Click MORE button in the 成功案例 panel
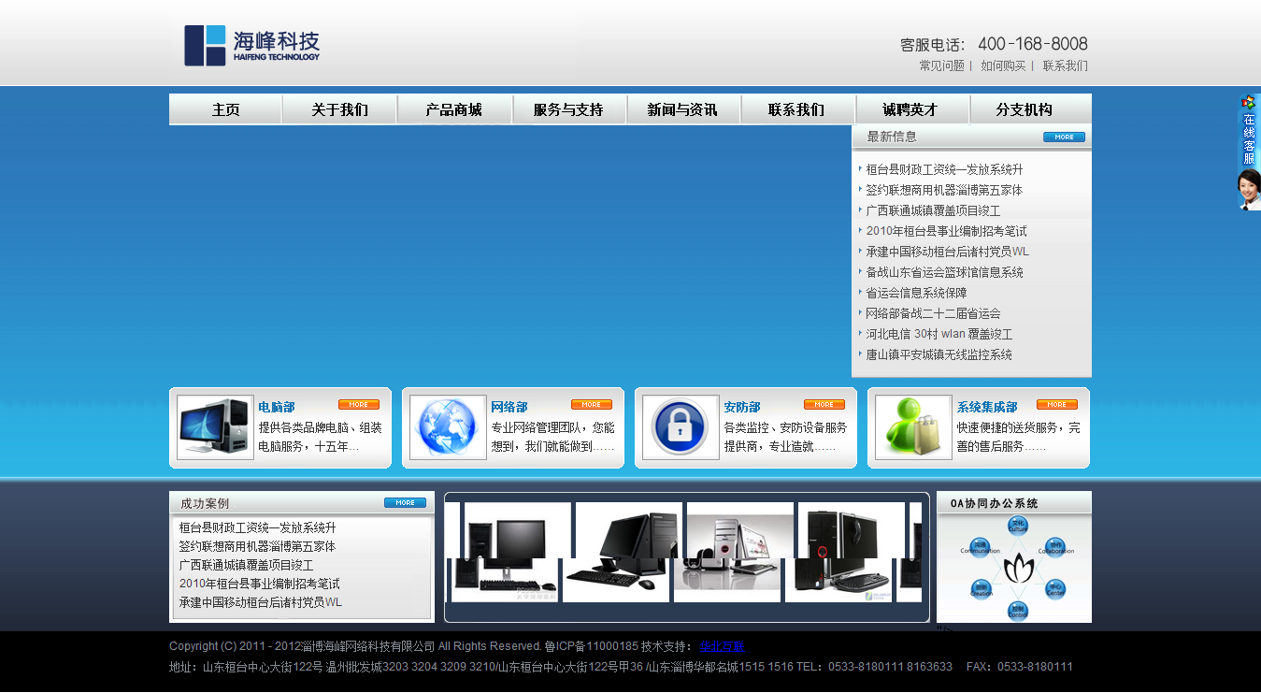Viewport: 1261px width, 693px height. [405, 503]
